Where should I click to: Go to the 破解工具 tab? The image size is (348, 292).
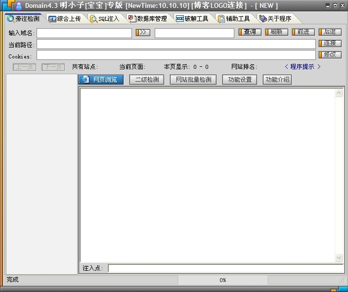coord(192,19)
